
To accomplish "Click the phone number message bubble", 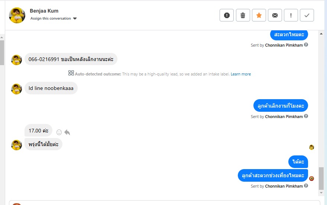I will point(71,59).
